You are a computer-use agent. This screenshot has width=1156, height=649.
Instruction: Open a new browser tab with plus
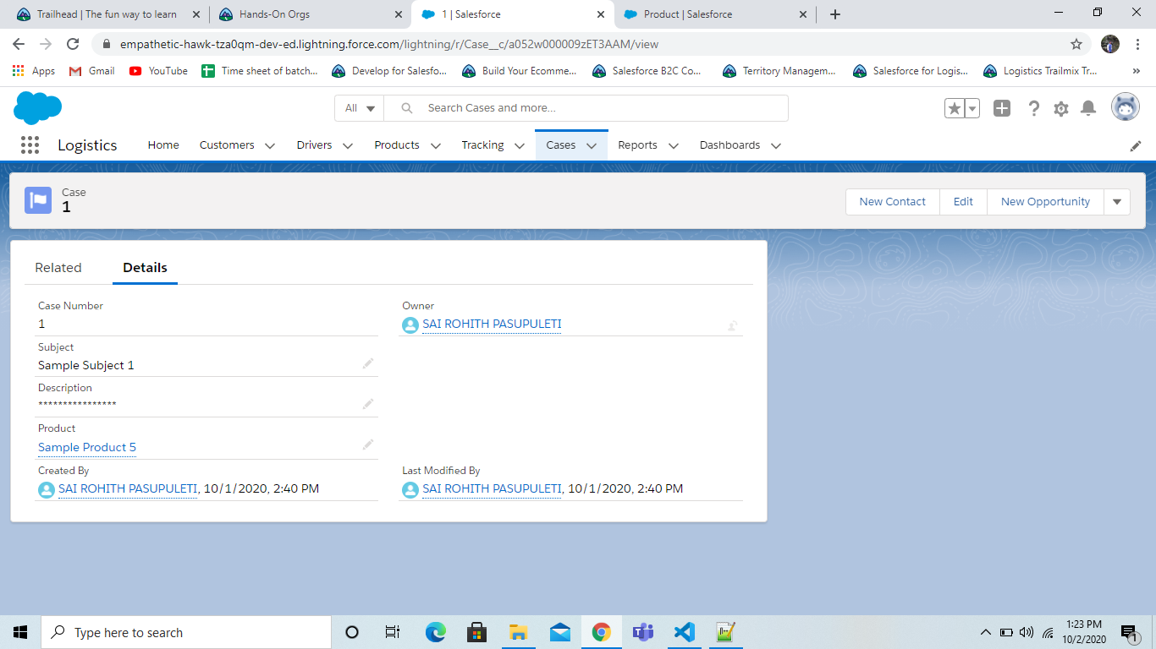point(835,14)
